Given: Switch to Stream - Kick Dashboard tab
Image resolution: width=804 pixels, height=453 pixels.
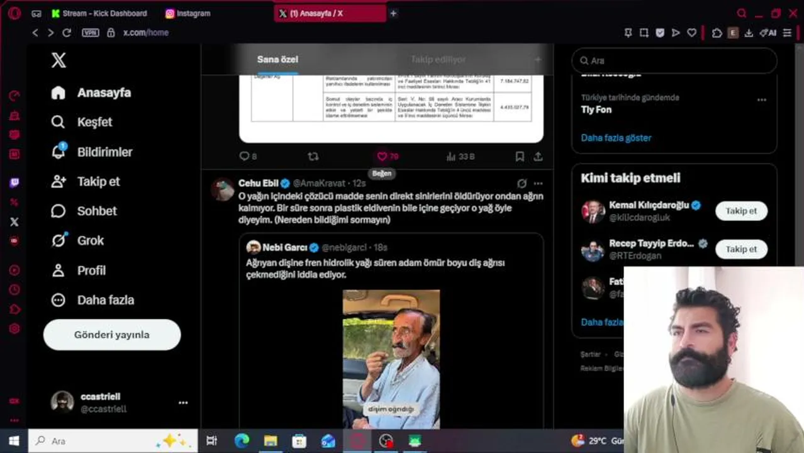Looking at the screenshot, I should point(99,13).
